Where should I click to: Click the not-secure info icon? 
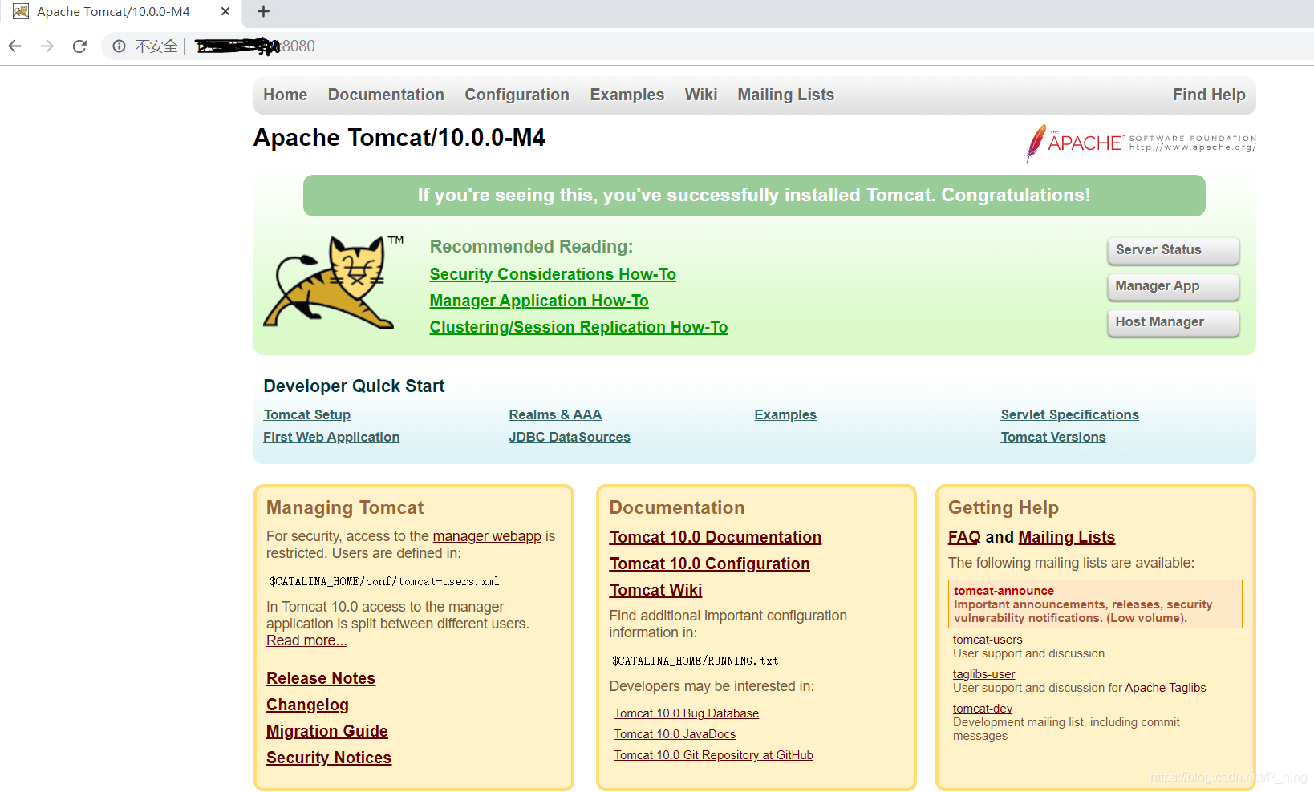coord(119,46)
